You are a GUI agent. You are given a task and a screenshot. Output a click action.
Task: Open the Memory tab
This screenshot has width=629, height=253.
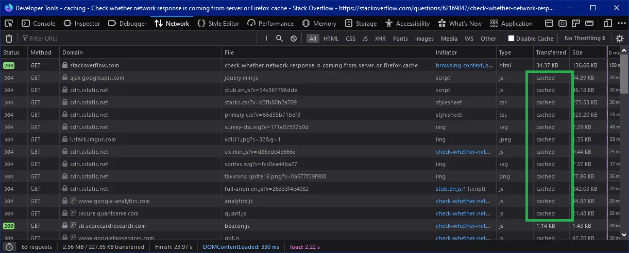[x=319, y=24]
